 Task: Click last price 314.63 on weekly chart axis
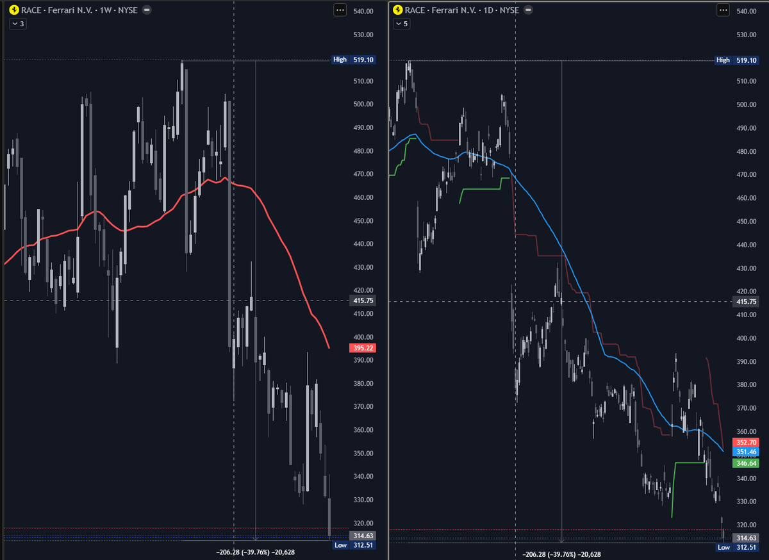[x=362, y=536]
